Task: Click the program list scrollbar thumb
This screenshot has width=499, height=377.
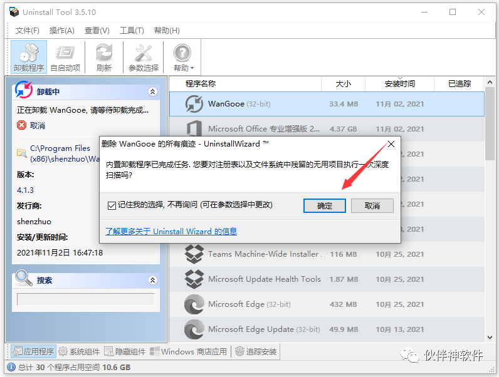Action: pos(490,124)
